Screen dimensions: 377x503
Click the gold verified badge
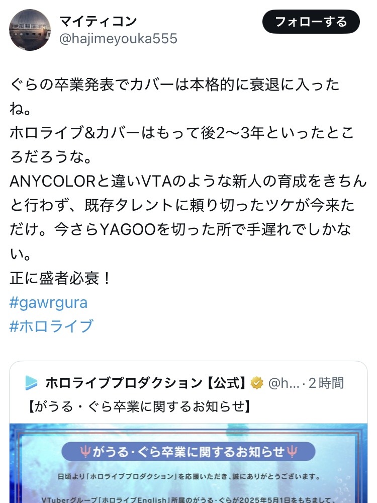point(257,383)
